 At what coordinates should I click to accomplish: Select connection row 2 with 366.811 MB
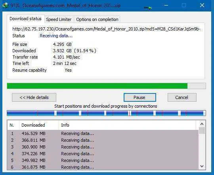tap(103, 140)
